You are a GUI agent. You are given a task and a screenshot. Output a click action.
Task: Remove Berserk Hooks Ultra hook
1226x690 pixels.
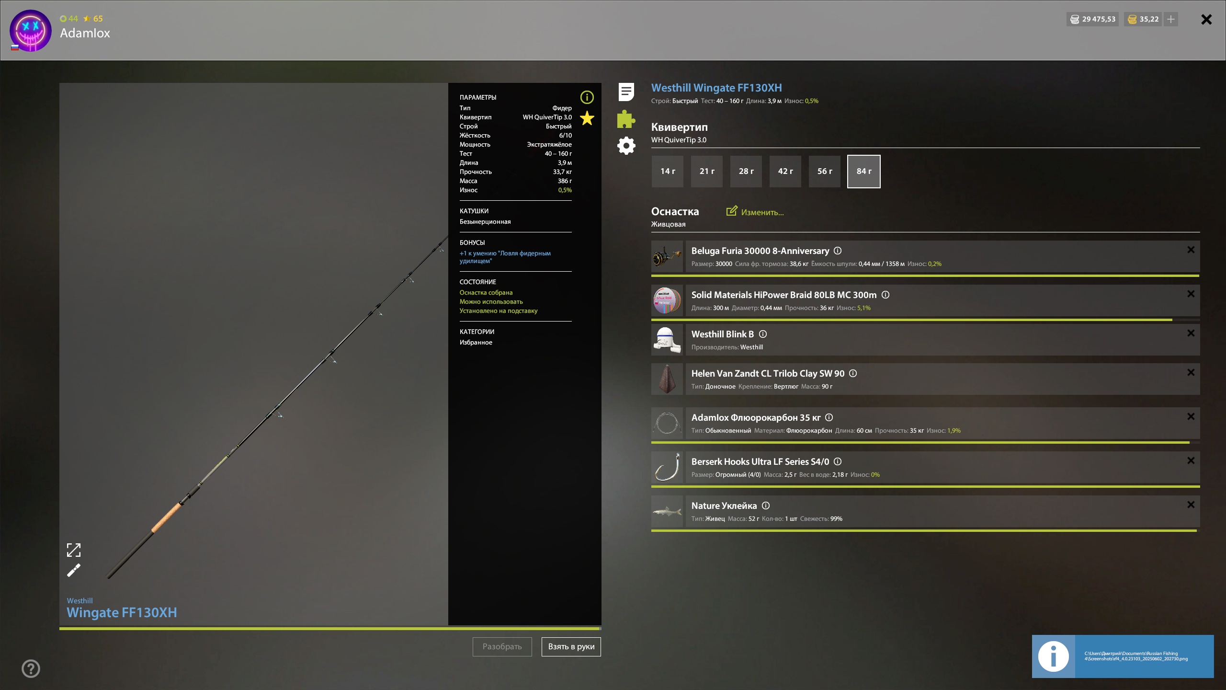tap(1191, 460)
